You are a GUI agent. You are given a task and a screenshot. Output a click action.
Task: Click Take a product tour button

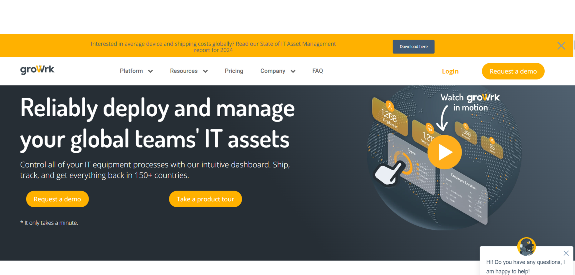(x=205, y=199)
